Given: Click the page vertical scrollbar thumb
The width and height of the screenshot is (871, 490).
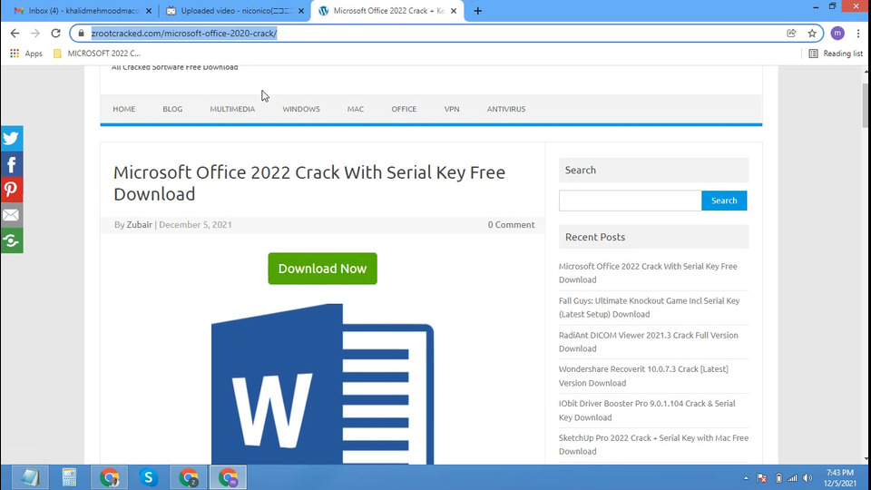Looking at the screenshot, I should click(866, 105).
